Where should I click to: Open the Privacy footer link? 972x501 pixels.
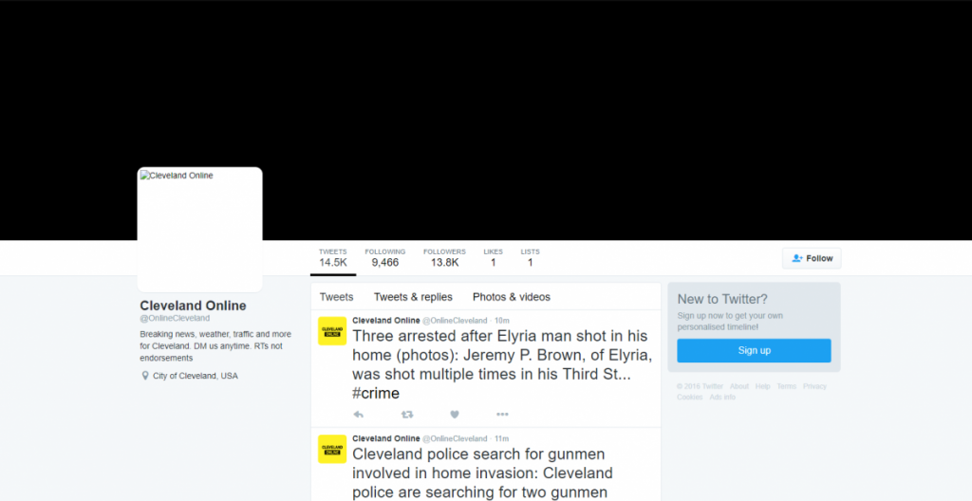point(814,386)
